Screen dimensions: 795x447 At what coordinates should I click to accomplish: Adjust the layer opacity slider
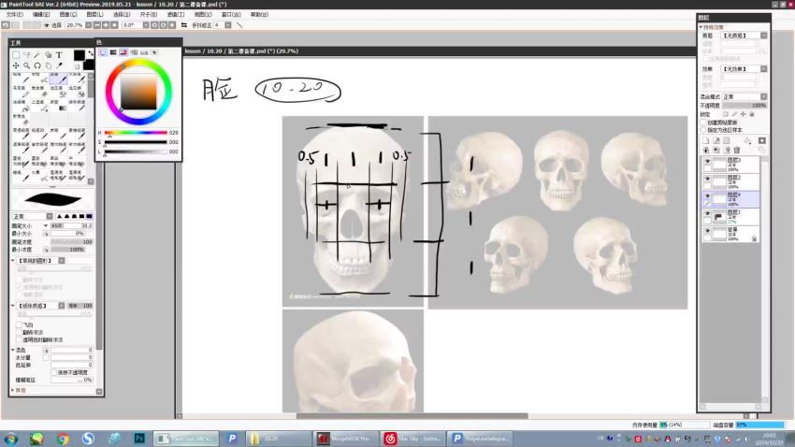point(744,106)
